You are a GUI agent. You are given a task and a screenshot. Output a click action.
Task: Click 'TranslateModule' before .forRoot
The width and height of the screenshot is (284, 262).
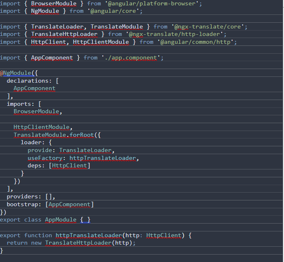point(40,135)
